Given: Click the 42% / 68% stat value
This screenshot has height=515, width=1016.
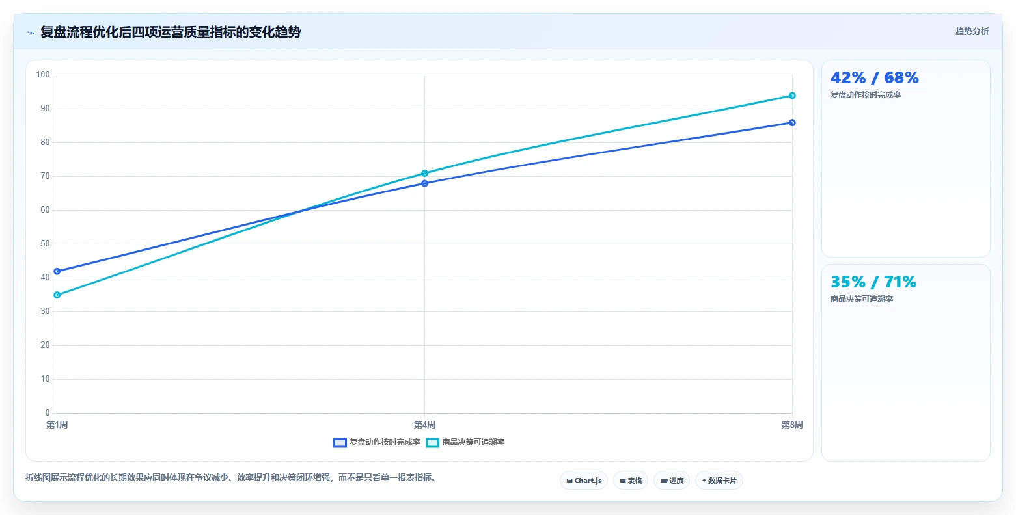Looking at the screenshot, I should (x=875, y=78).
